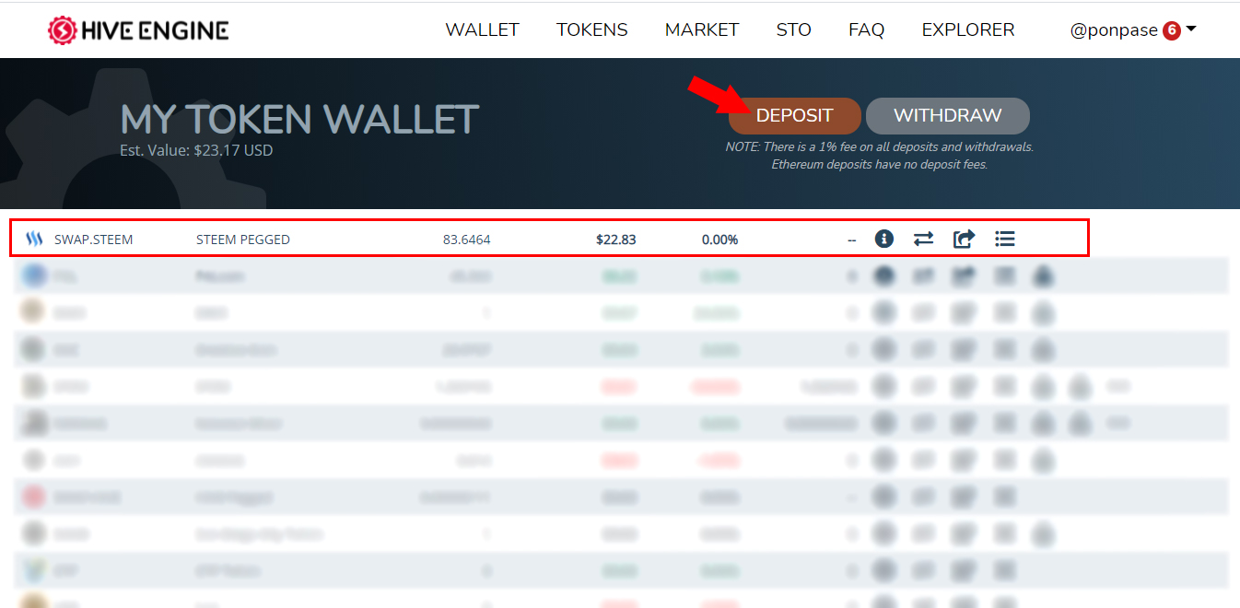
Task: Click the Hive Engine logo
Action: click(x=138, y=30)
